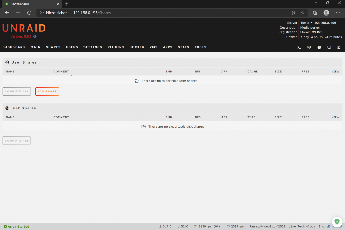
Task: Click the green shield badge icon
Action: click(337, 222)
